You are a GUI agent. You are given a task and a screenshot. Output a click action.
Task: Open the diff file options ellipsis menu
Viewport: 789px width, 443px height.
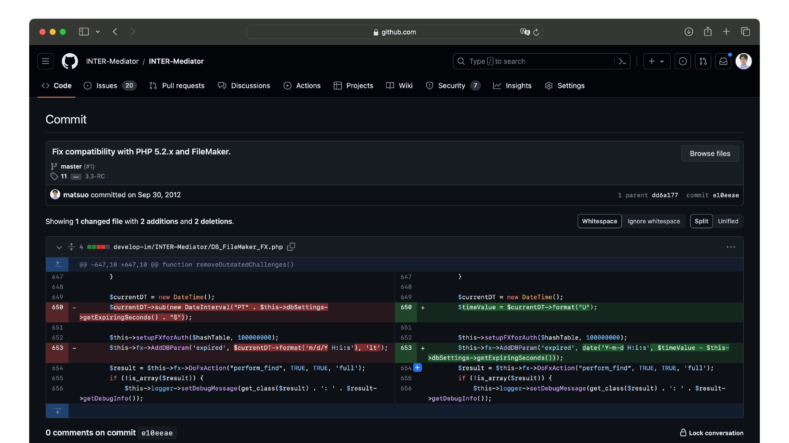(x=731, y=247)
